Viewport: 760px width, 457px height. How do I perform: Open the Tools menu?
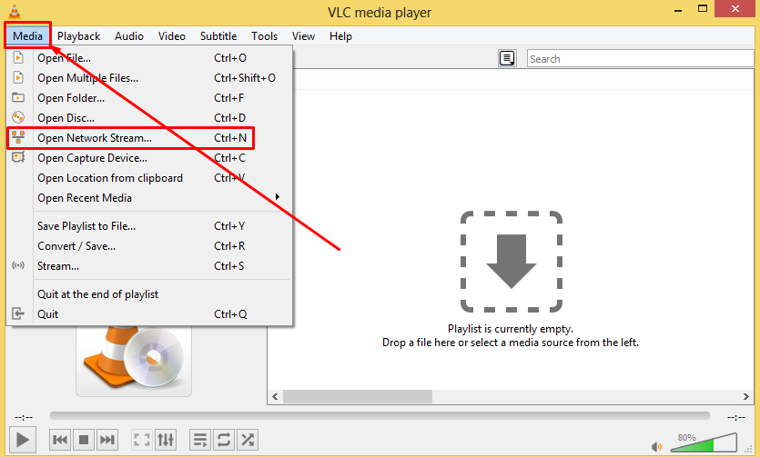point(264,35)
